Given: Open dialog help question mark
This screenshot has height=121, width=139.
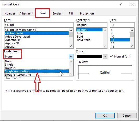Looking at the screenshot, I should tap(121, 4).
